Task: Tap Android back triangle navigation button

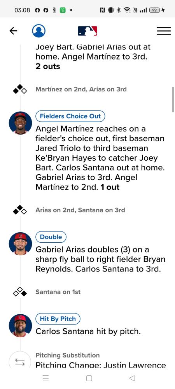Action: point(132,378)
